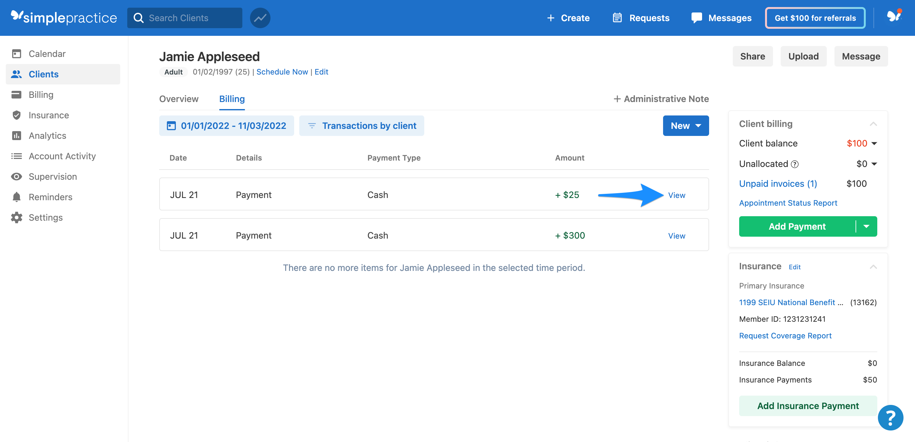
Task: Open Account Activity
Action: tap(62, 156)
